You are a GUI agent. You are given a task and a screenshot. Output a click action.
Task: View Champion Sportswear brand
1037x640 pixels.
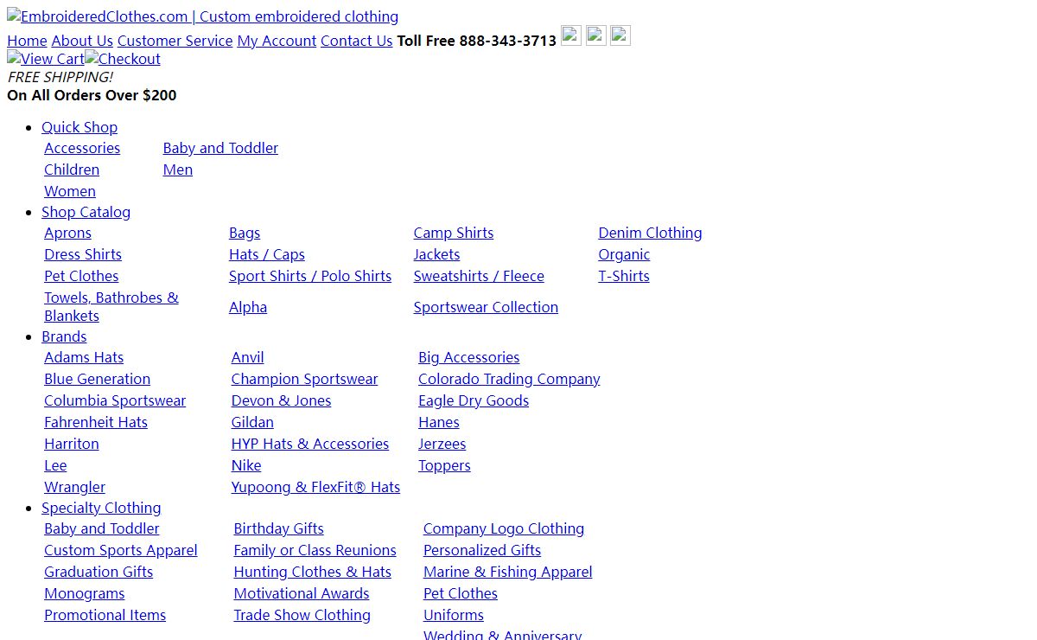click(304, 379)
